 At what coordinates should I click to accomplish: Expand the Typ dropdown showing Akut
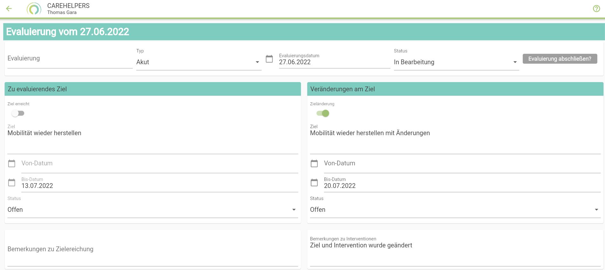(199, 62)
